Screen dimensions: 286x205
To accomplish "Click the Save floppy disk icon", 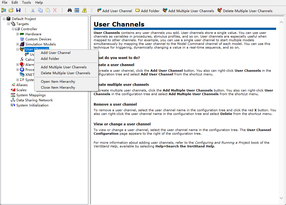I will point(18,10).
